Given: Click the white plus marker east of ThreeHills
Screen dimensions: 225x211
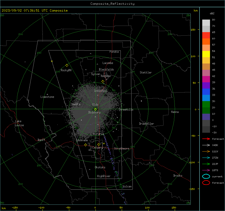Looking at the screenshot, I should click(141, 101).
